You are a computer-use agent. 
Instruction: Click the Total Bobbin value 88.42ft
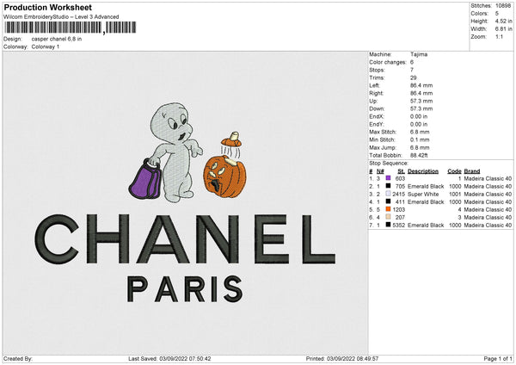pos(419,155)
